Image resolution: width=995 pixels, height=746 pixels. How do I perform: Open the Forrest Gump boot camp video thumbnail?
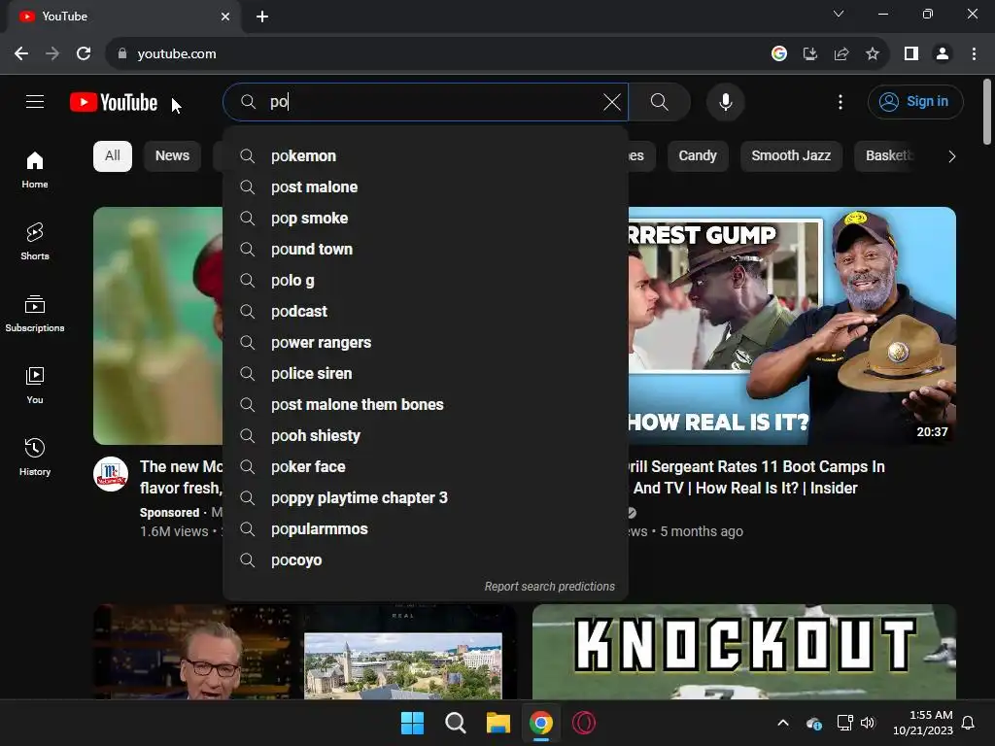click(792, 326)
